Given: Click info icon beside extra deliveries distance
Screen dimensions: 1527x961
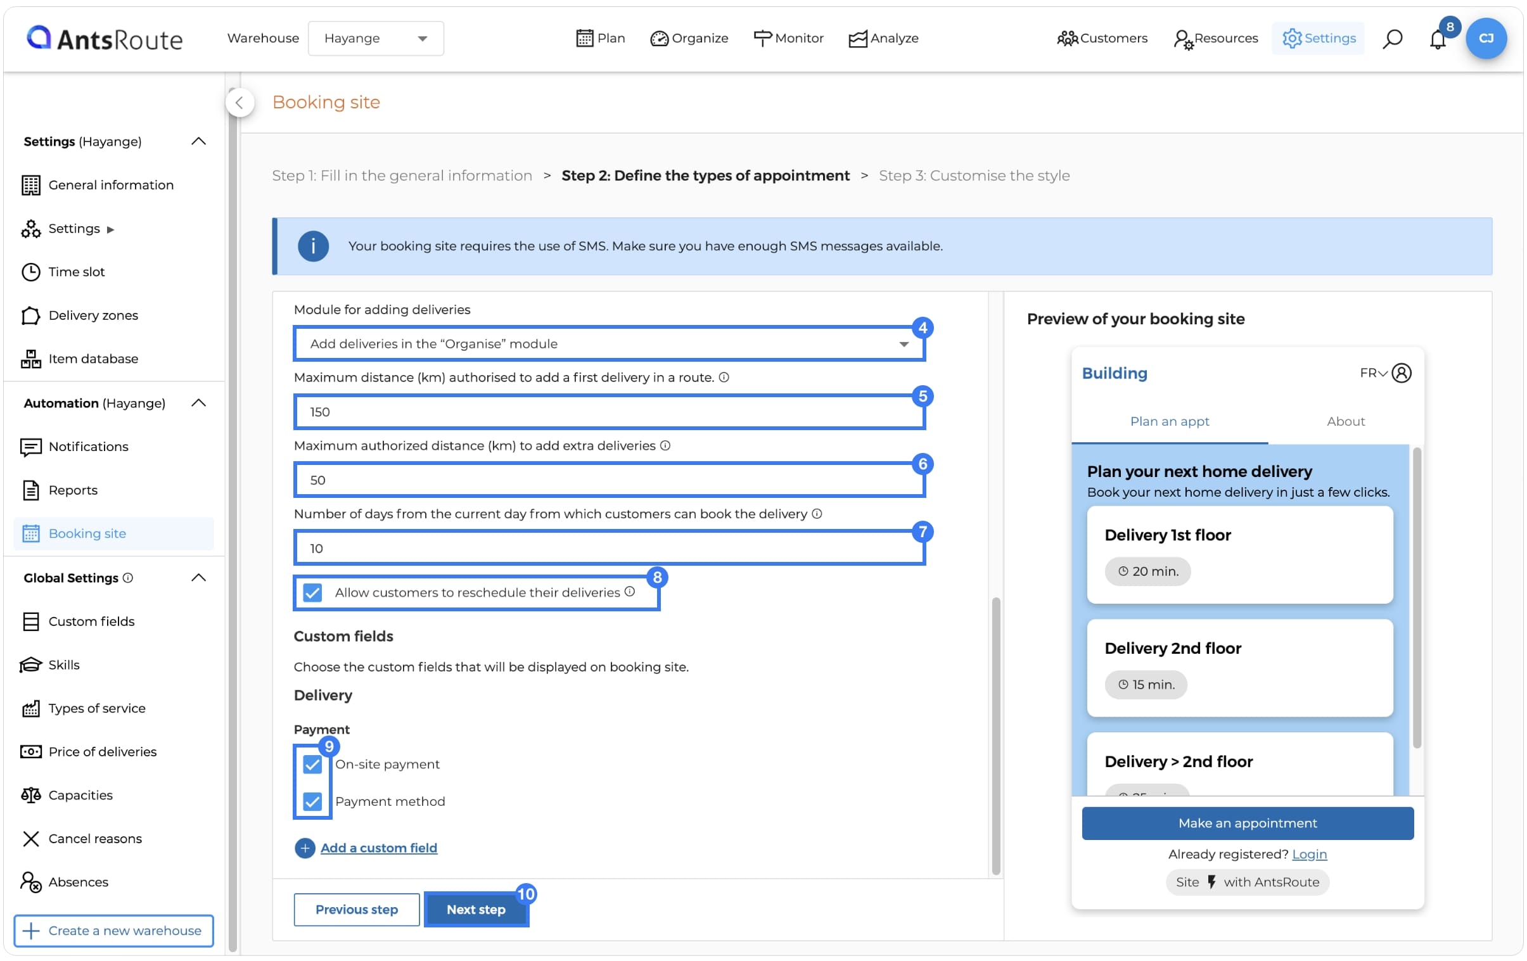Looking at the screenshot, I should (665, 445).
